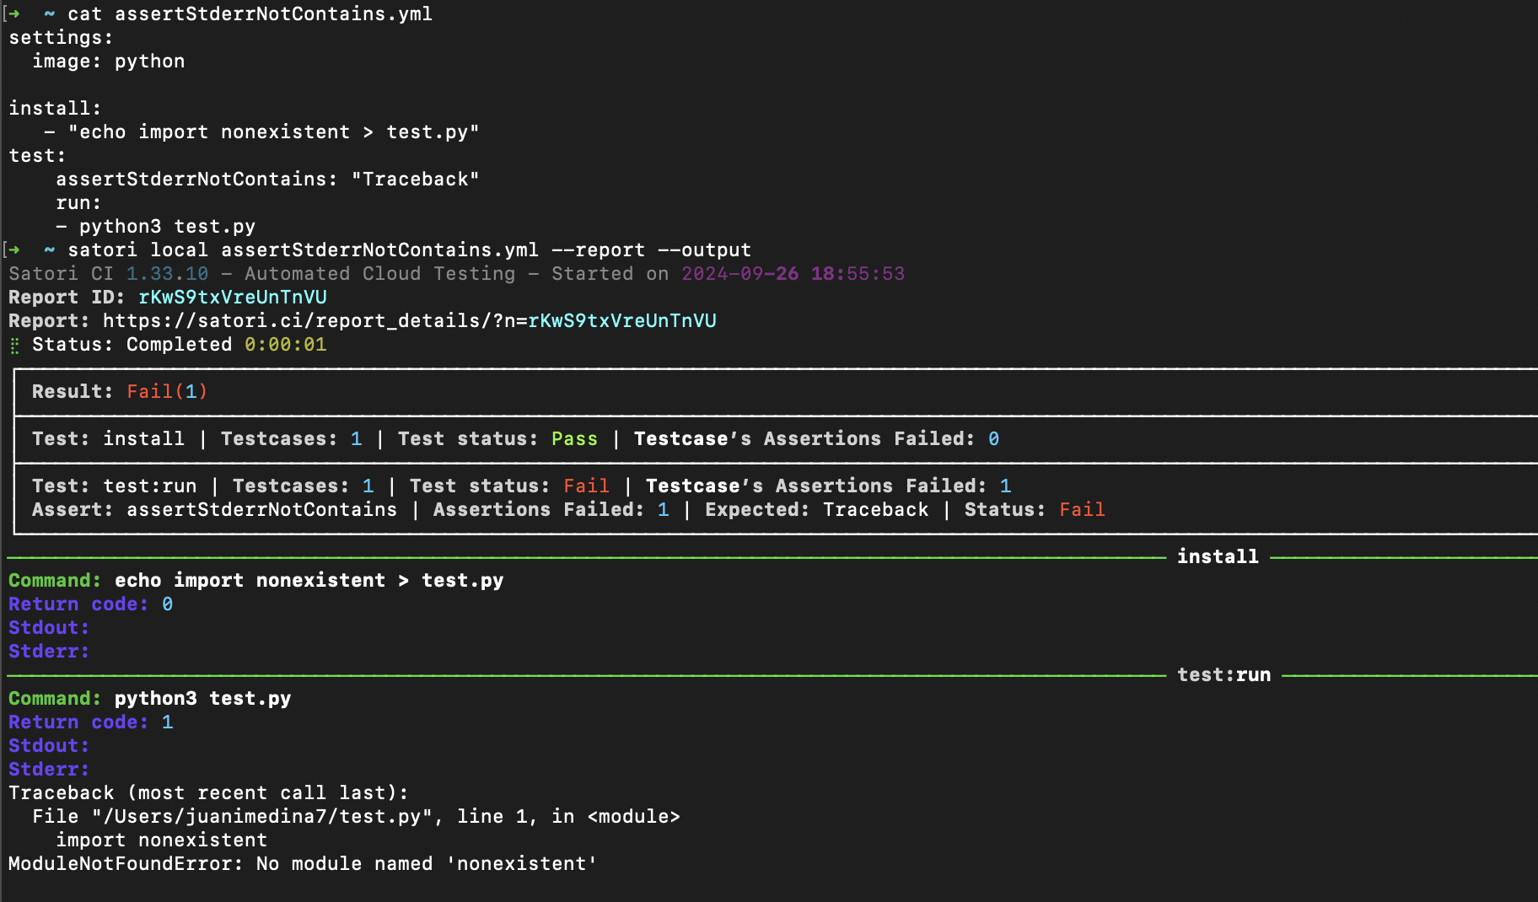Select the '- python3 test.py' YAML line
Viewport: 1538px width, 902px height.
coord(155,227)
